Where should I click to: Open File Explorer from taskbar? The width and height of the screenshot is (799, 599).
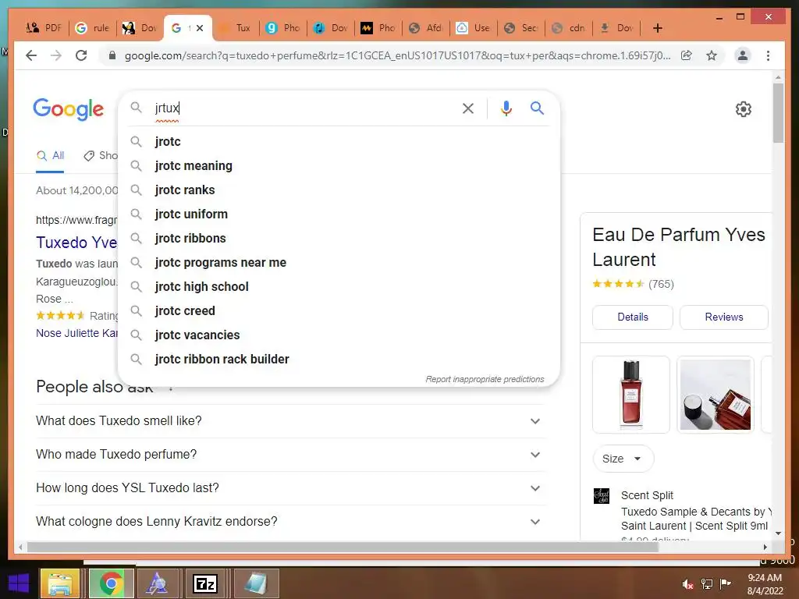click(x=59, y=583)
